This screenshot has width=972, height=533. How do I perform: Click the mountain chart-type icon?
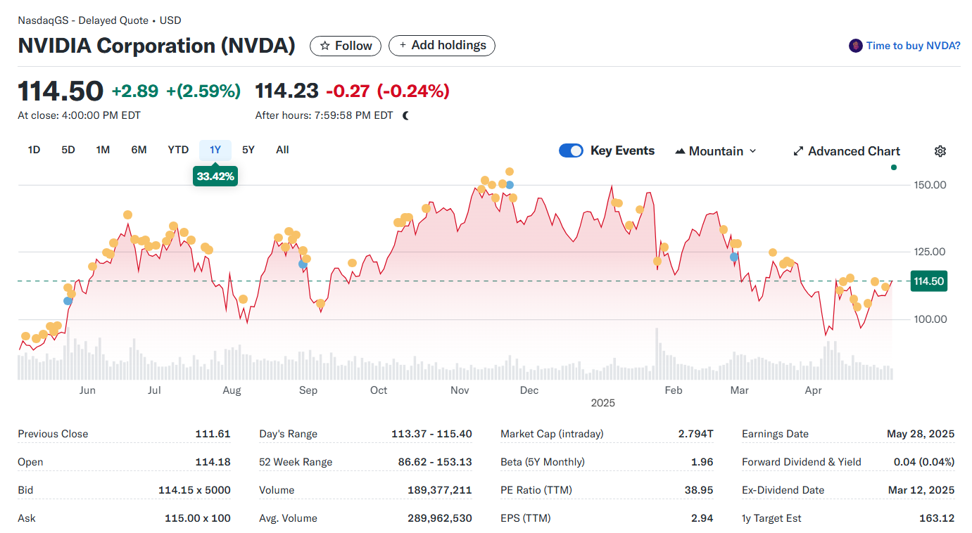[x=680, y=151]
